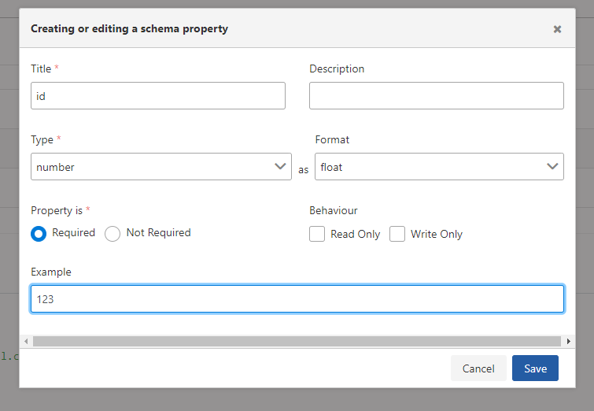The image size is (594, 411).
Task: Save the schema property
Action: [535, 368]
